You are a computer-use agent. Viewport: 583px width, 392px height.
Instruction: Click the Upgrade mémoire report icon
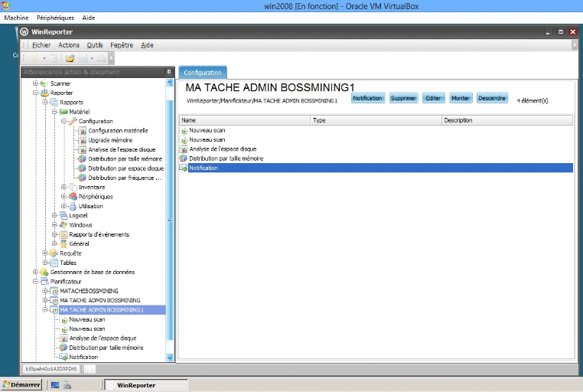click(x=83, y=140)
